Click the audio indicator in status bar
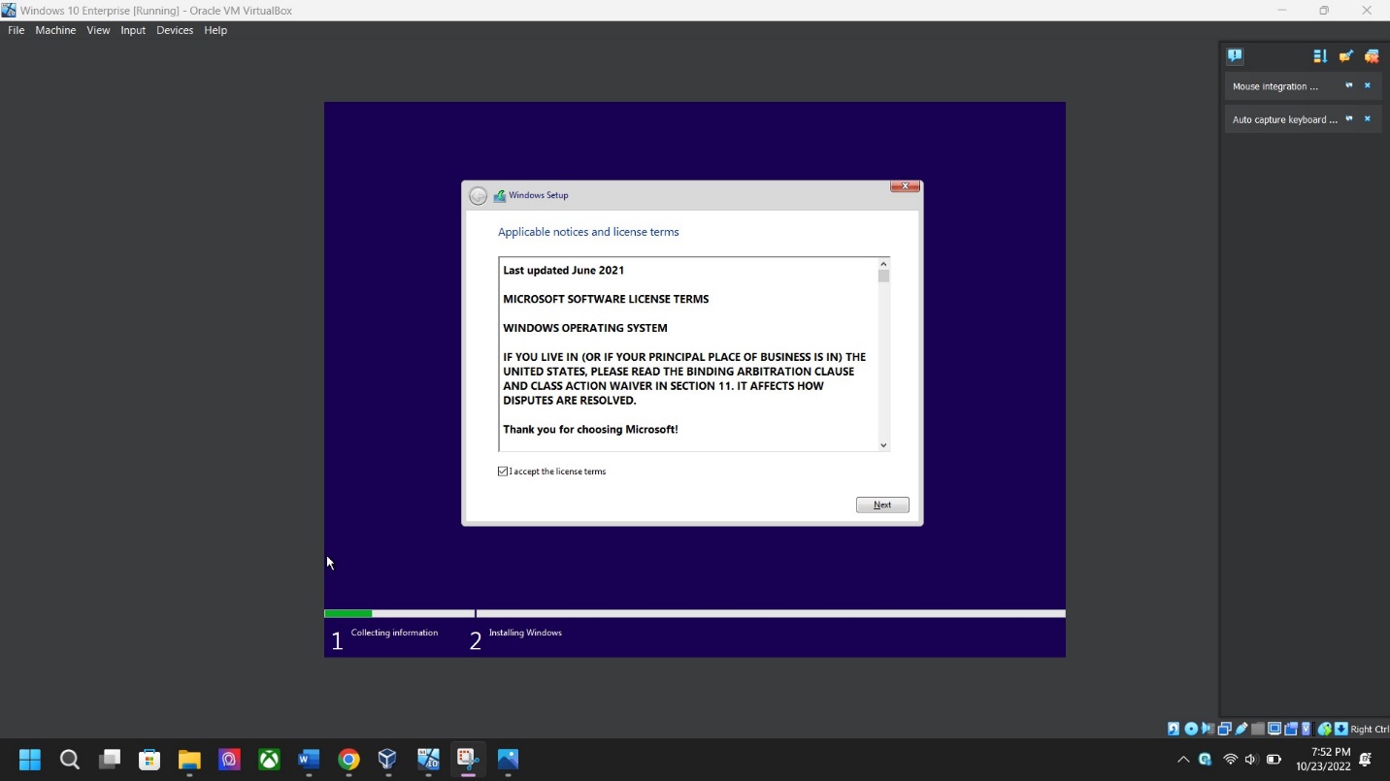 click(x=1208, y=730)
